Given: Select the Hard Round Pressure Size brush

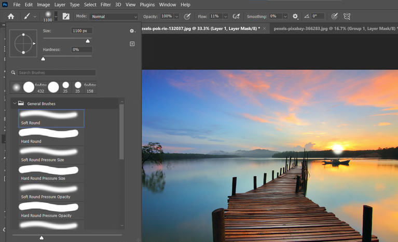Looking at the screenshot, I should click(51, 173).
